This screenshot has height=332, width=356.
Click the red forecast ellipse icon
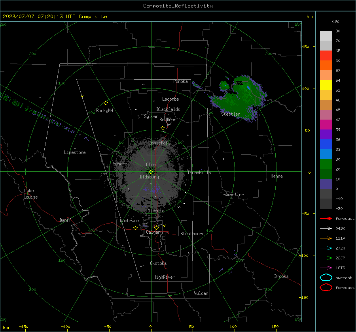tap(326, 287)
